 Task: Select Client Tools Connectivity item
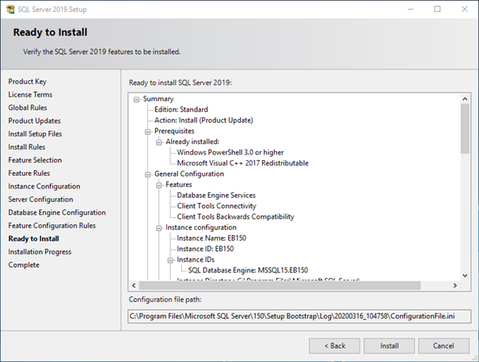216,206
